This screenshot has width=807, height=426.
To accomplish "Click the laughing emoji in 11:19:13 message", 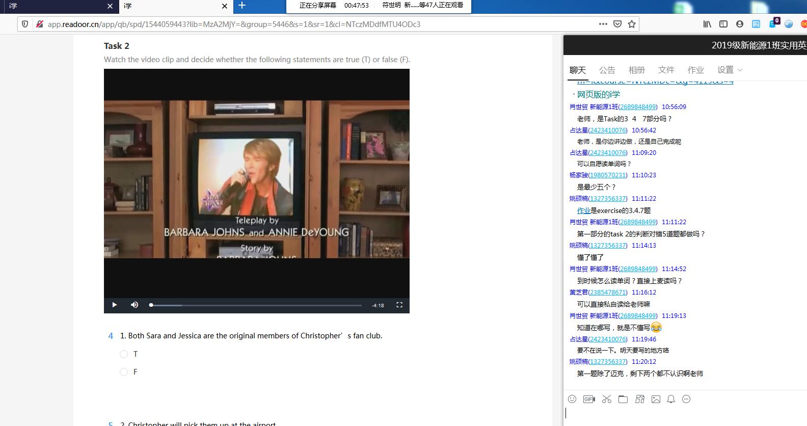I will tap(656, 327).
